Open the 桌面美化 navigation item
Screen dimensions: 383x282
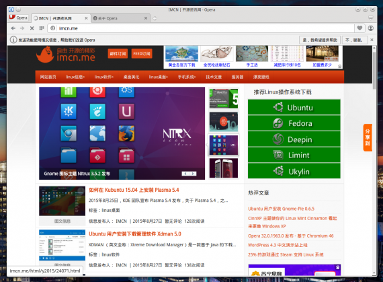tap(131, 77)
